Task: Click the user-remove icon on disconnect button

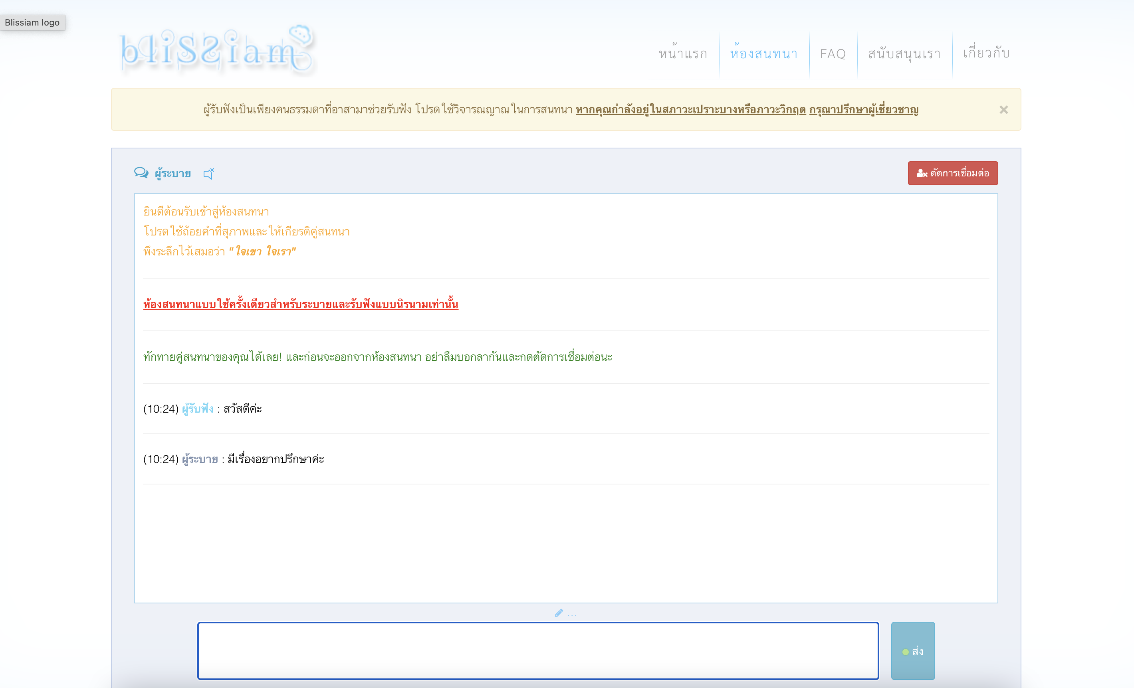Action: [922, 173]
